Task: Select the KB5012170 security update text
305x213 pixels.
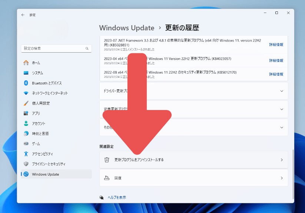Action: [x=170, y=72]
